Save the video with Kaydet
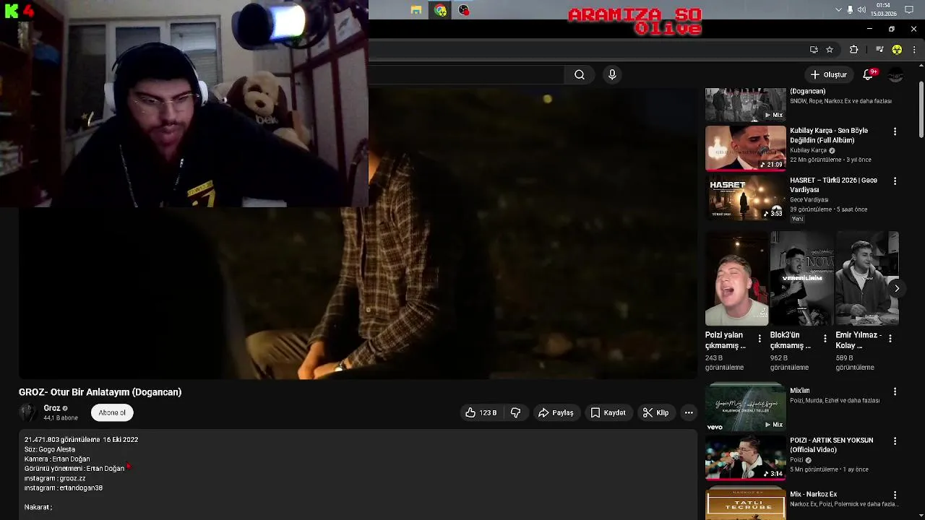 pos(608,412)
